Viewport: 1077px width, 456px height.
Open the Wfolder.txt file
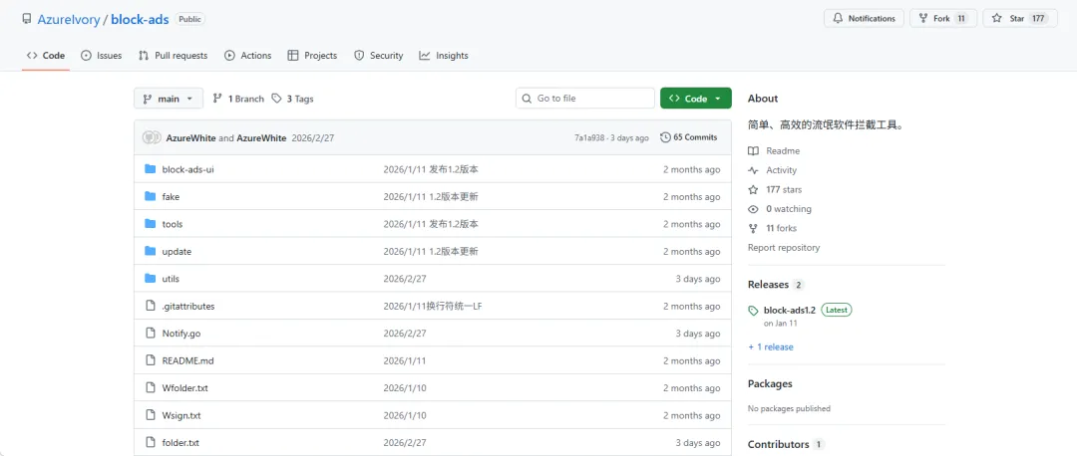tap(184, 388)
